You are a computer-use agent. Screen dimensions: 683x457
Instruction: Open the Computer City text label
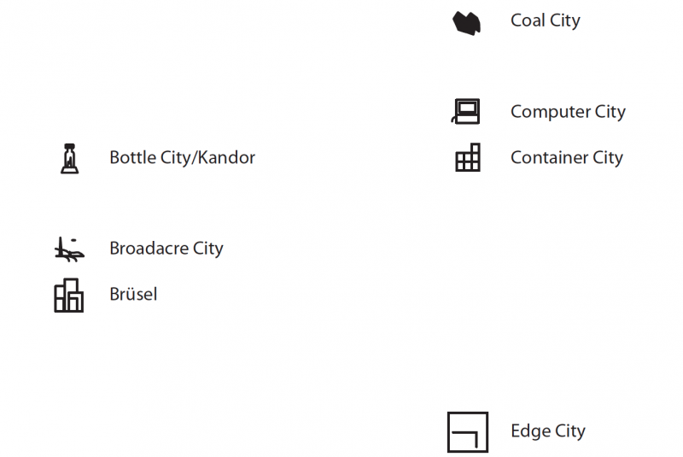click(x=568, y=112)
